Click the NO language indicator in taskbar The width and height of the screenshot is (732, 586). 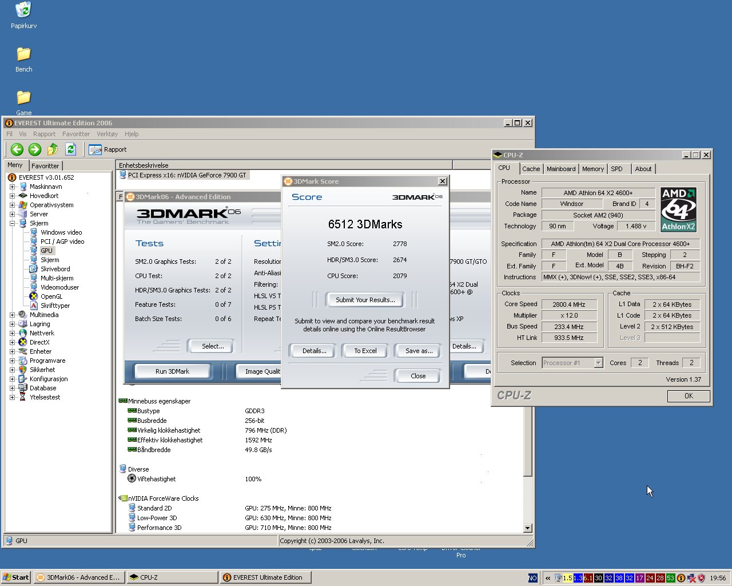click(x=533, y=578)
